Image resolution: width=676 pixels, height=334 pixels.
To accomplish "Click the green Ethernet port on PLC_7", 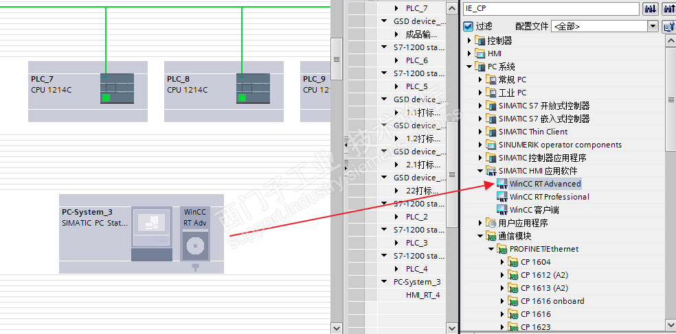I will coord(106,97).
